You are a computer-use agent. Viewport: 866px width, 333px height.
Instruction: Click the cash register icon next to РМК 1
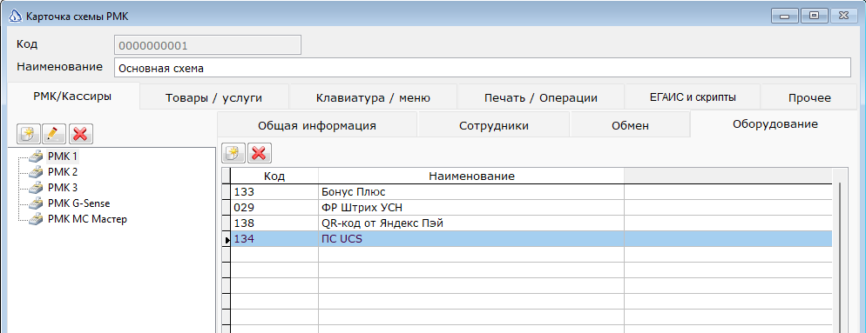(x=36, y=156)
